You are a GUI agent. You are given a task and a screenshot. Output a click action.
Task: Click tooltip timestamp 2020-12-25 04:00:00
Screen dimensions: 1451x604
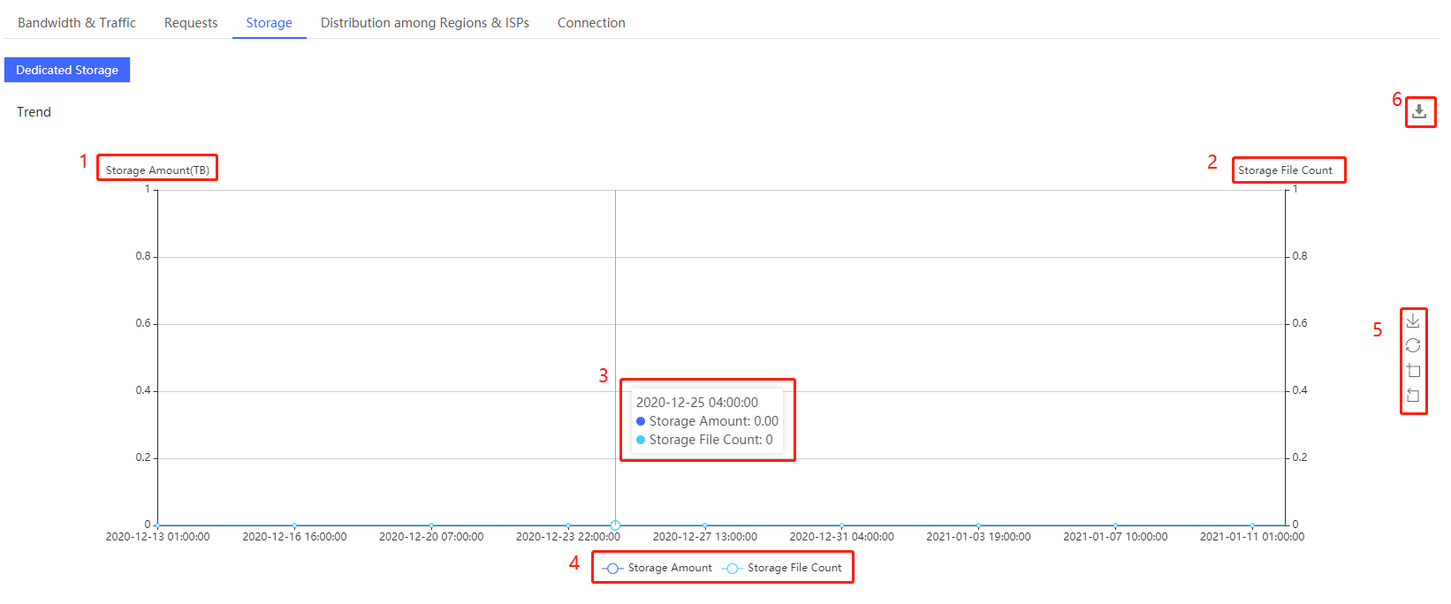(x=697, y=403)
